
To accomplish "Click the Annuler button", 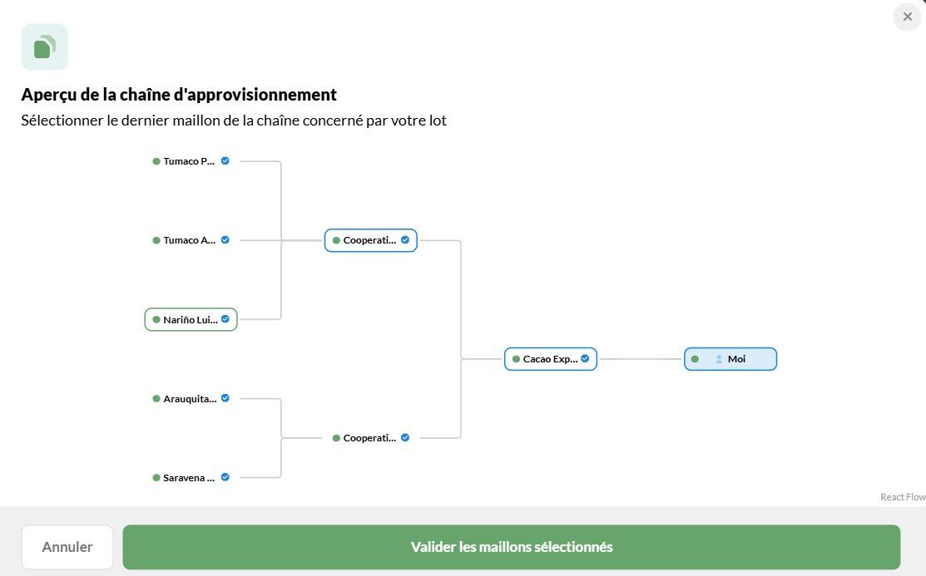I will pos(67,547).
